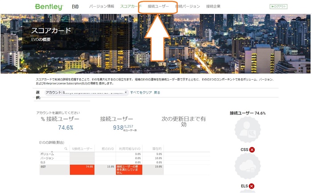This screenshot has width=312, height=193.
Task: Click the 74.6% connected users KPI value
Action: (x=66, y=128)
